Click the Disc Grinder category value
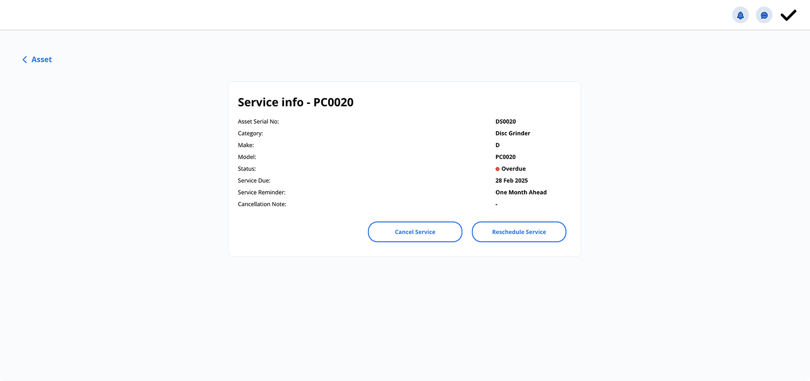Viewport: 810px width, 381px height. (x=513, y=134)
